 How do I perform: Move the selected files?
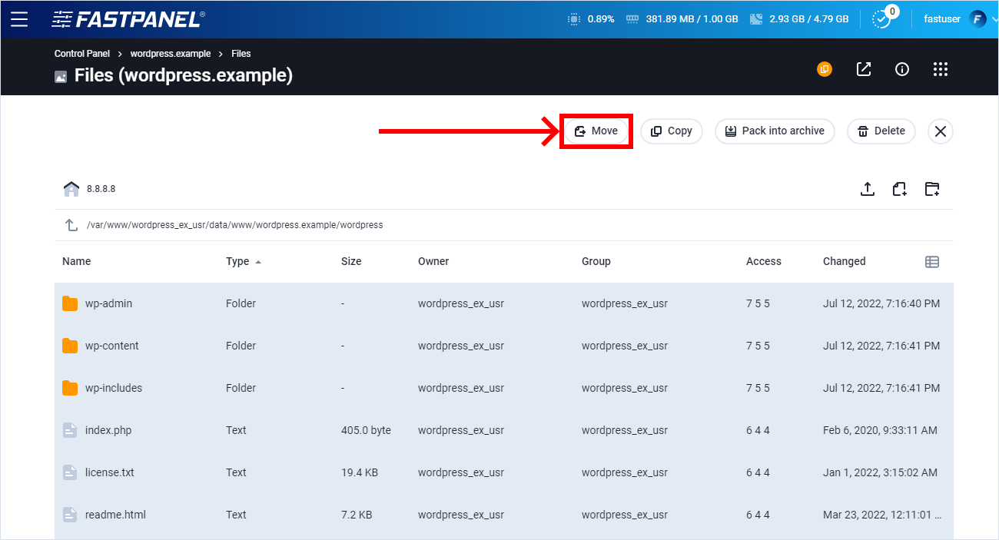596,131
